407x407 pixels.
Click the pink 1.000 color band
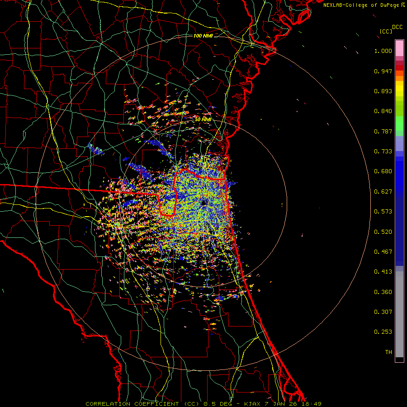coord(399,48)
